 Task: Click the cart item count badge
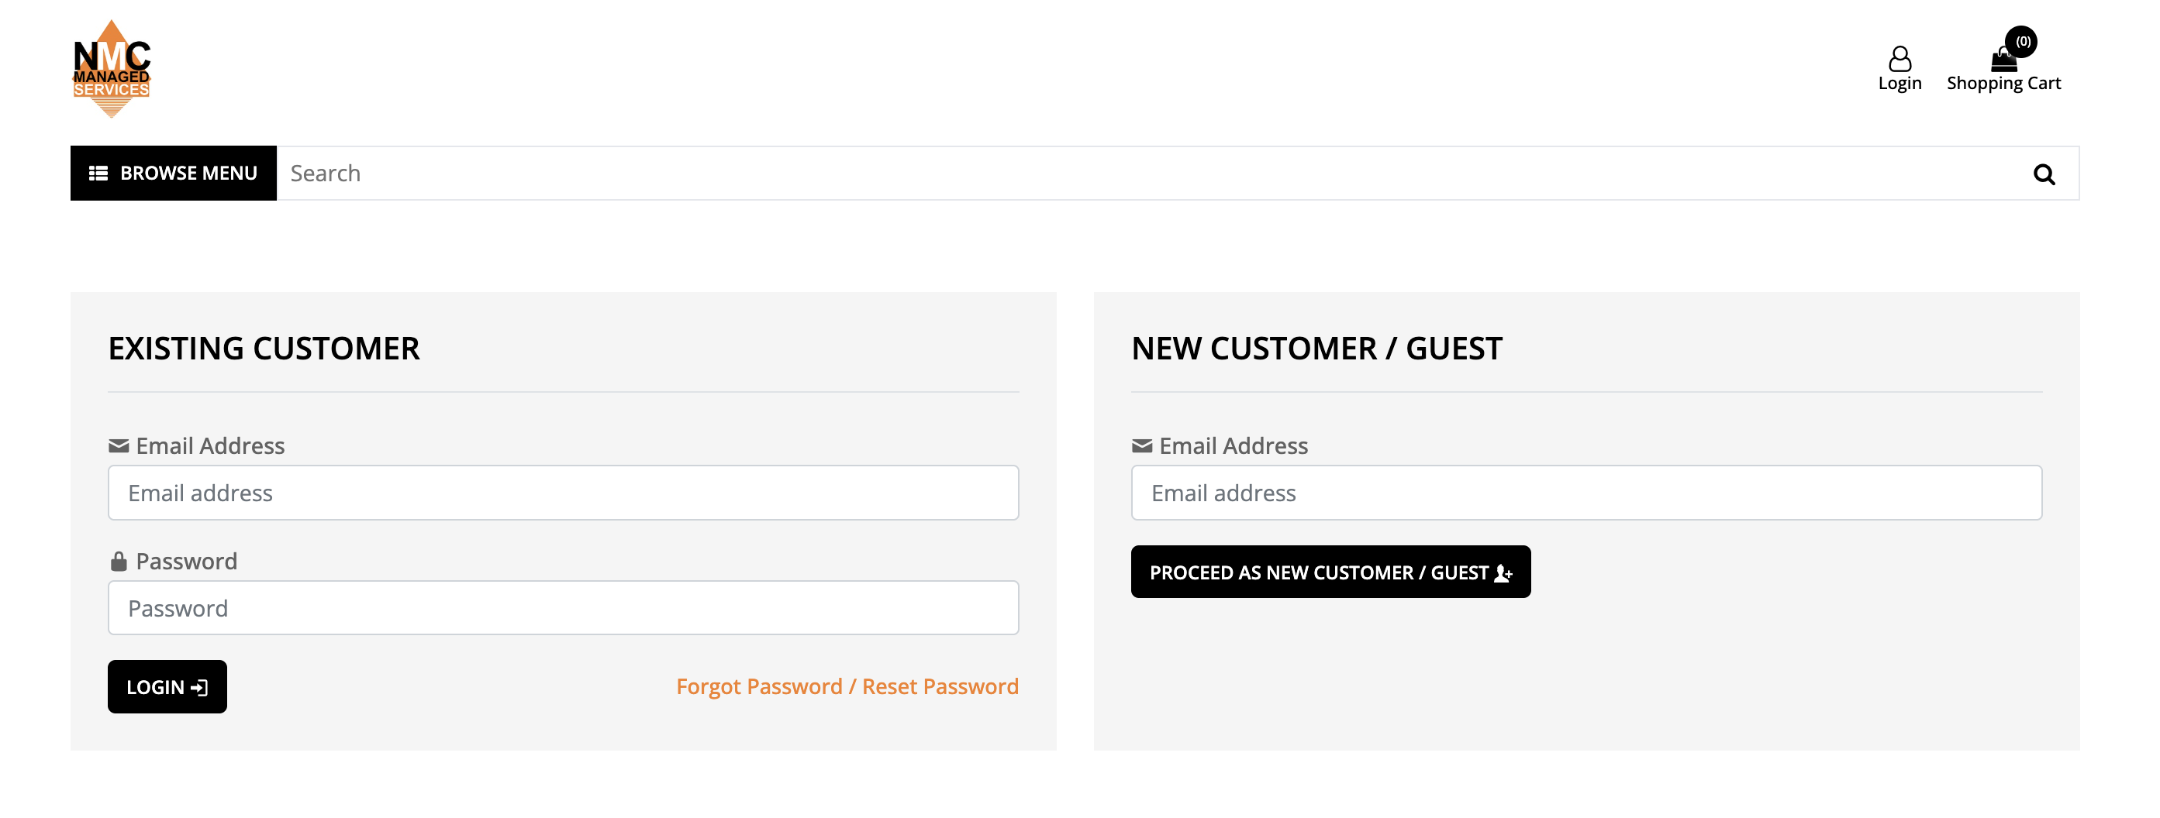pyautogui.click(x=2022, y=42)
